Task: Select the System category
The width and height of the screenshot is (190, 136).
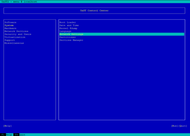Action: coord(9,25)
